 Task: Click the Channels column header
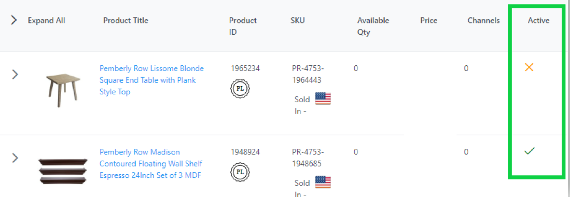point(483,21)
